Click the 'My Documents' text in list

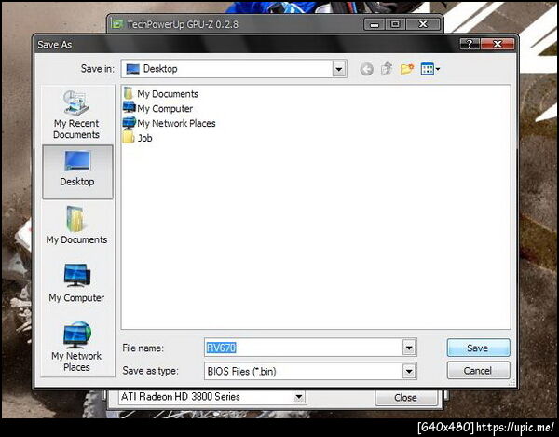[x=168, y=94]
